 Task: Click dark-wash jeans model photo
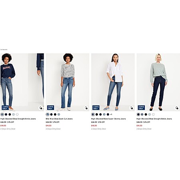(x=158, y=82)
